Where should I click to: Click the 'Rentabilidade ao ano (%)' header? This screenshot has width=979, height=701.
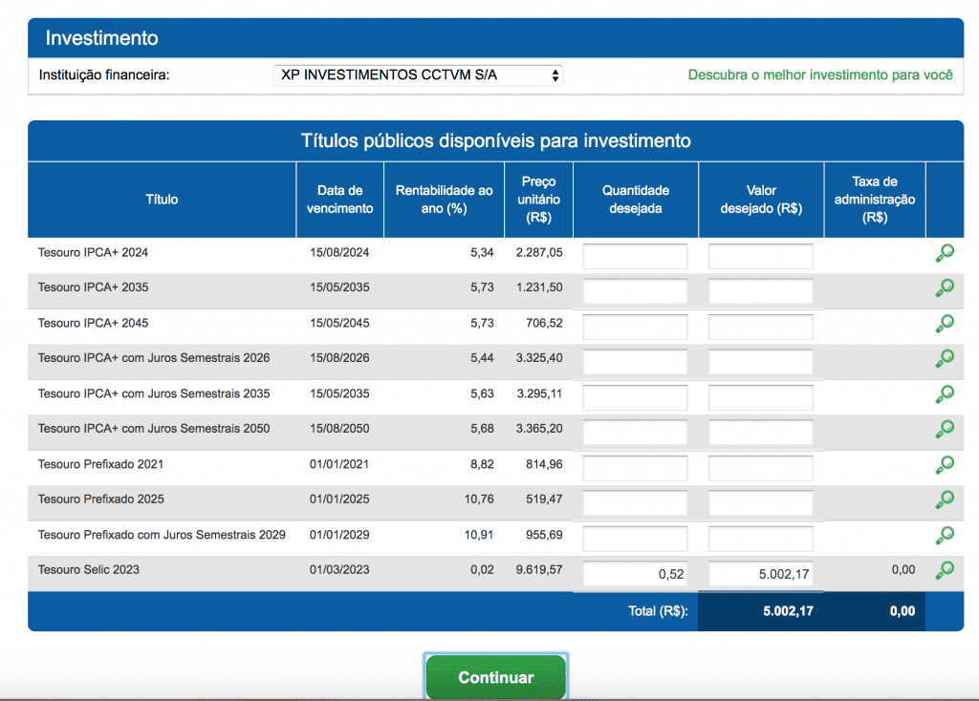[444, 200]
